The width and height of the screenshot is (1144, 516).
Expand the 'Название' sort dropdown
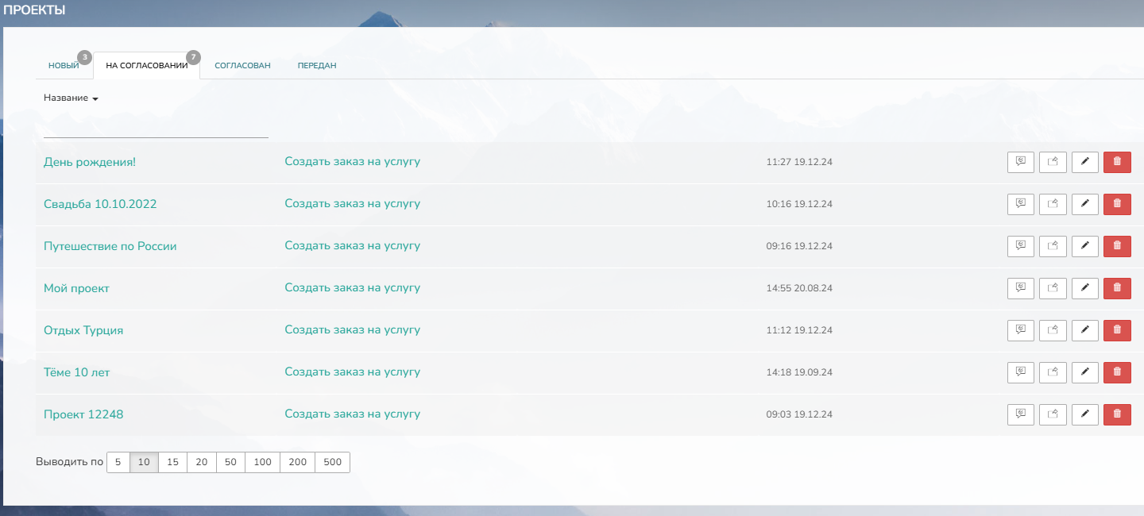coord(71,98)
